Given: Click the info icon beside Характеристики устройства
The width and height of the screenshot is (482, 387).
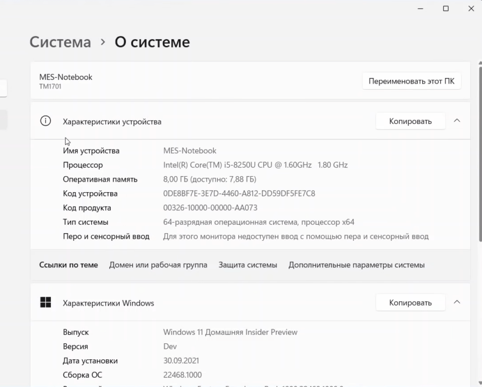Looking at the screenshot, I should 45,121.
